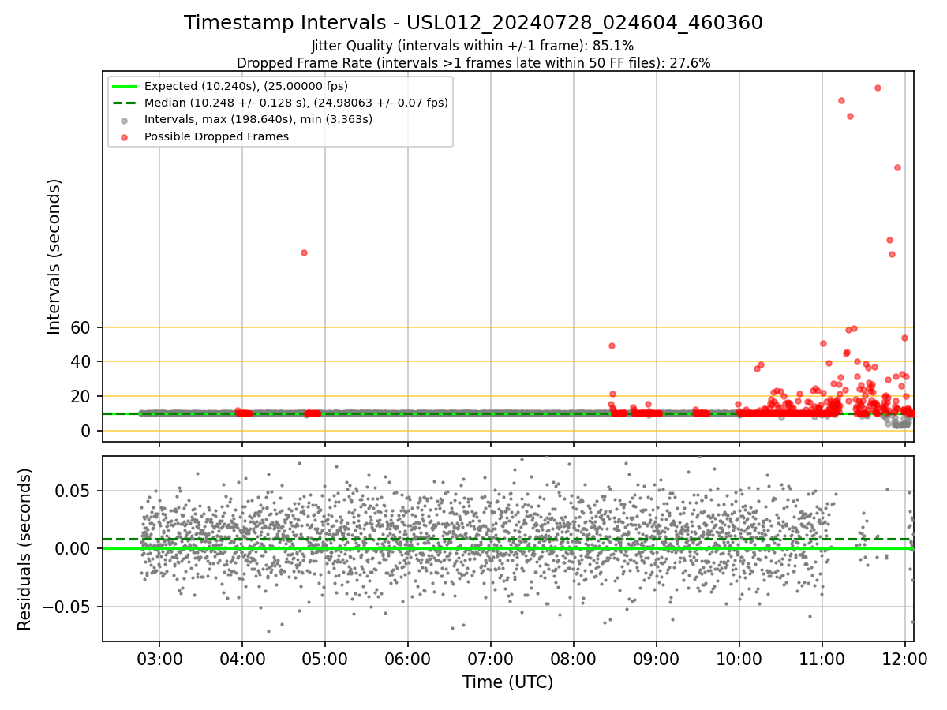This screenshot has height=710, width=947.
Task: Click the 08:00 time tick label
Action: [x=574, y=658]
